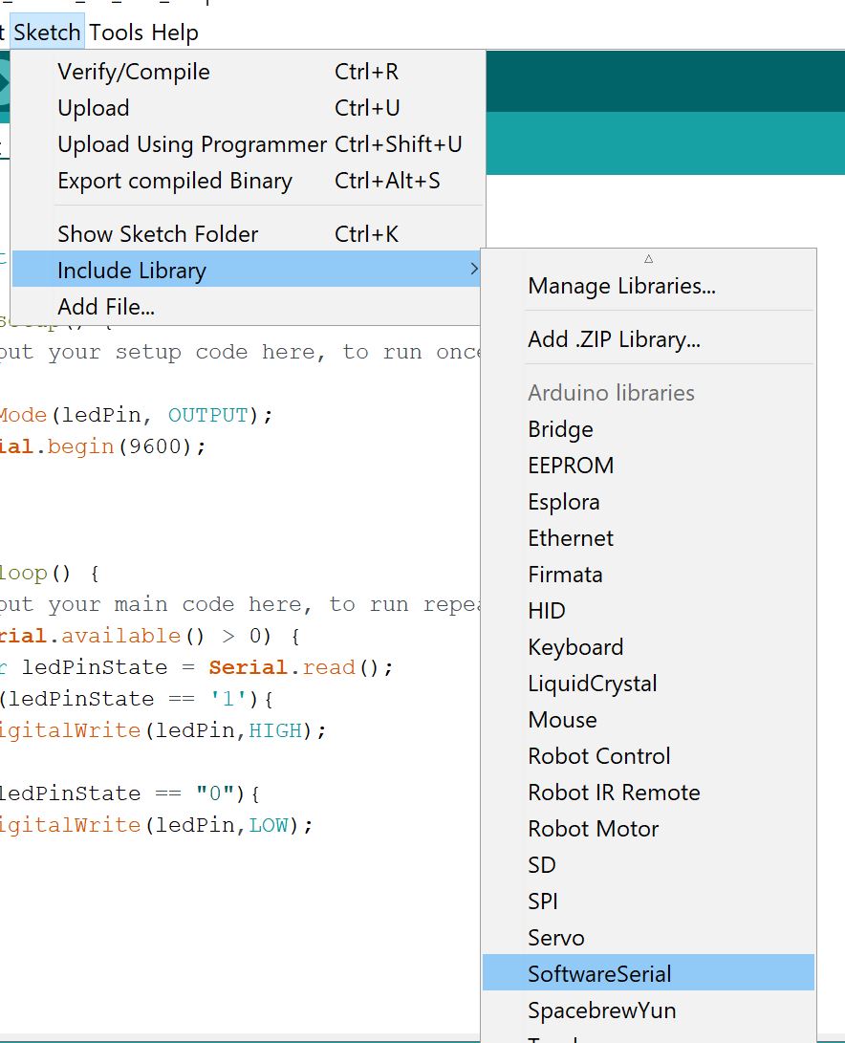This screenshot has width=845, height=1043.
Task: Choose Export compiled Binary
Action: coord(175,181)
